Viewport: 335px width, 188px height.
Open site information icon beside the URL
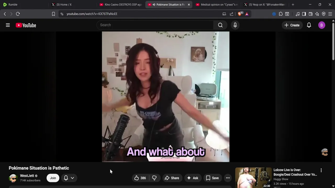coord(62,14)
